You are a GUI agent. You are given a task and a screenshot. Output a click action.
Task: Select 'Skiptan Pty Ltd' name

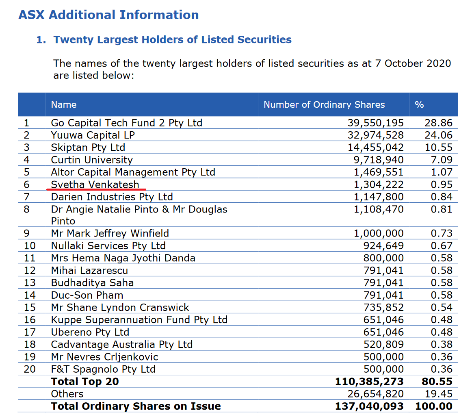pyautogui.click(x=88, y=148)
